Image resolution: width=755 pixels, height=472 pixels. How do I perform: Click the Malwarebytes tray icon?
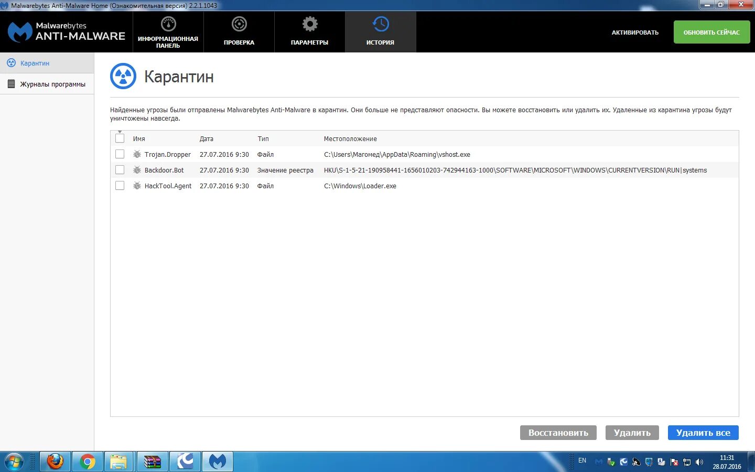point(599,462)
